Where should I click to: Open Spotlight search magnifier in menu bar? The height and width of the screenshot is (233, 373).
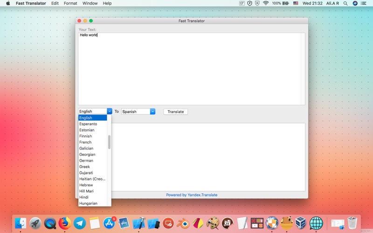point(345,3)
